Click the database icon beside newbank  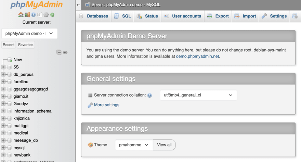tap(10, 155)
